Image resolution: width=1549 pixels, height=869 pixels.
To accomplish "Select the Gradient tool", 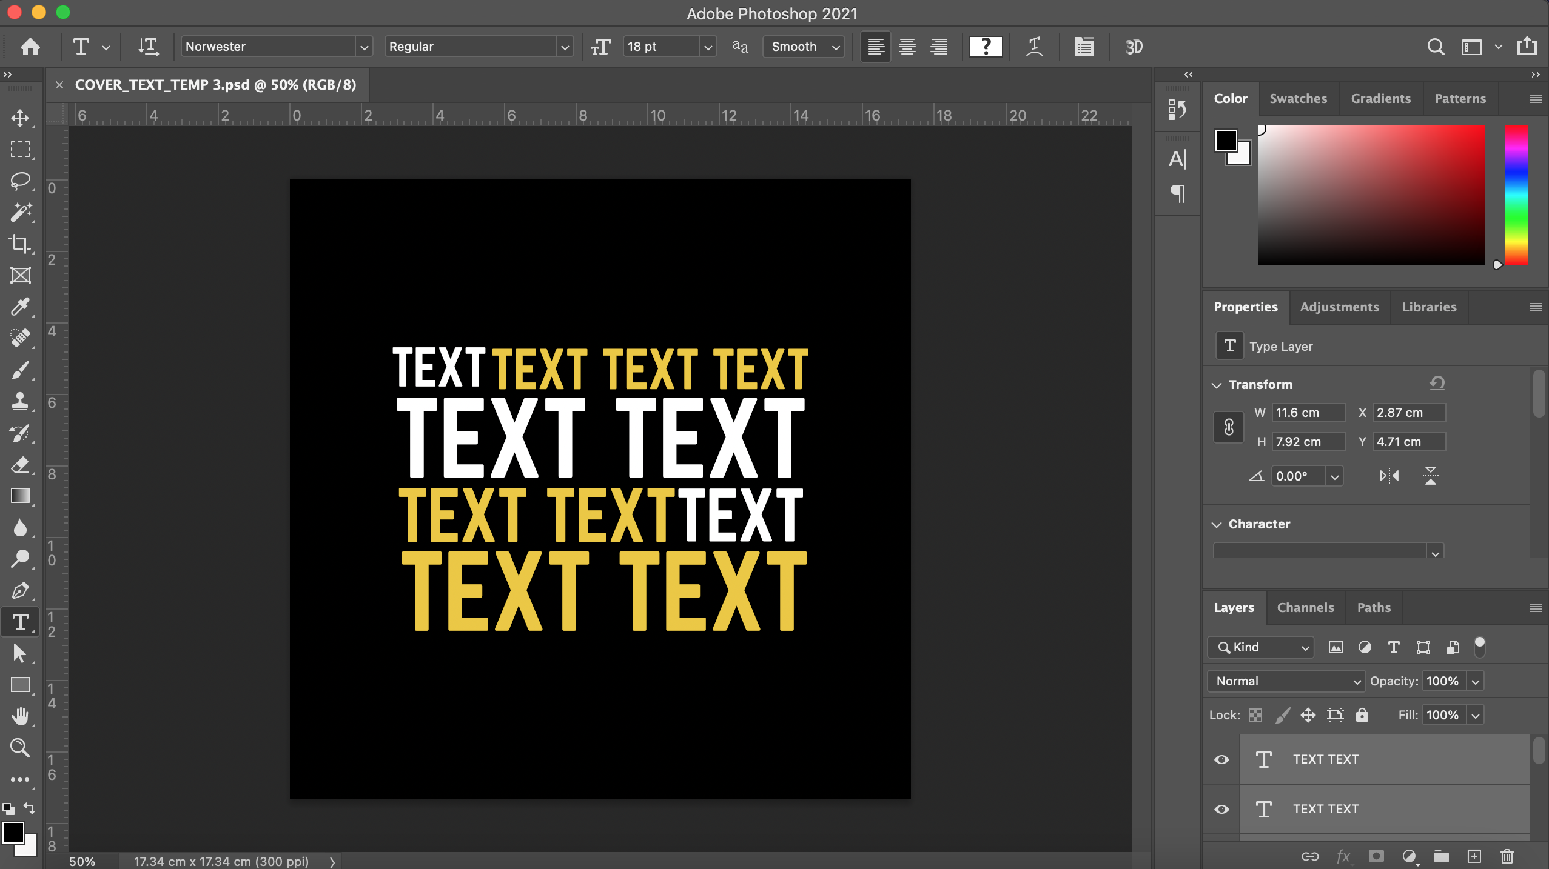I will (x=21, y=496).
